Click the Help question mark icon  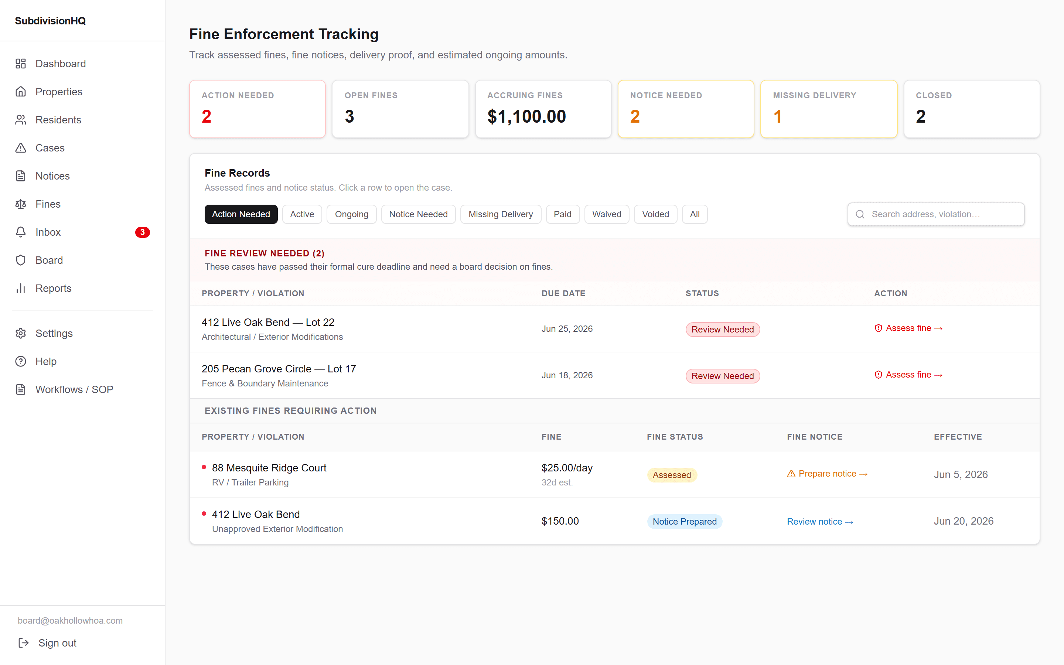[21, 362]
